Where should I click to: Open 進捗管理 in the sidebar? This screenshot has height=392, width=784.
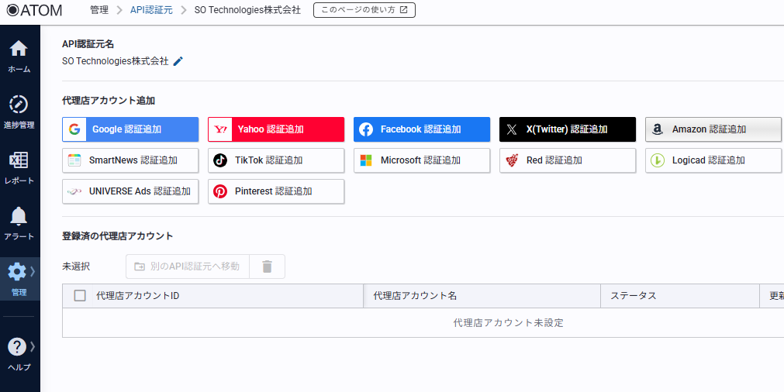[19, 112]
